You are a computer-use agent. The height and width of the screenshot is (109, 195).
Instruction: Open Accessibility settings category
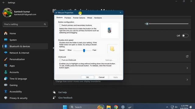click(25, 91)
